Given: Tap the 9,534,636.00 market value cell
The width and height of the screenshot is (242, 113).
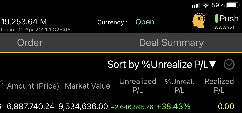Looking at the screenshot, I should pyautogui.click(x=83, y=107).
